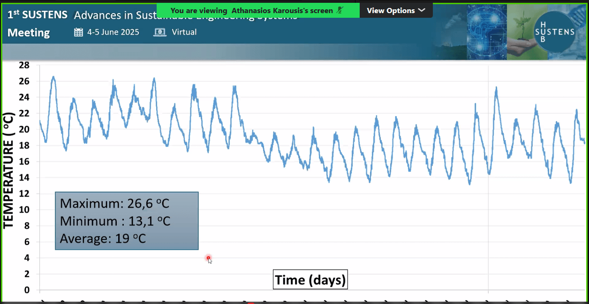Click the Virtual location text
This screenshot has width=589, height=304.
point(184,32)
